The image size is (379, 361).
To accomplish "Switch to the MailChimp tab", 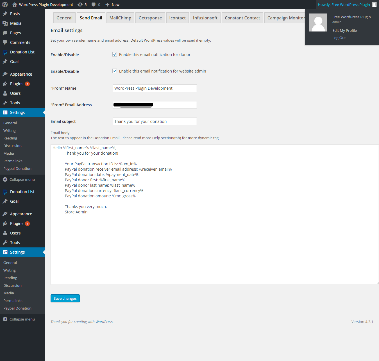I will pos(120,18).
